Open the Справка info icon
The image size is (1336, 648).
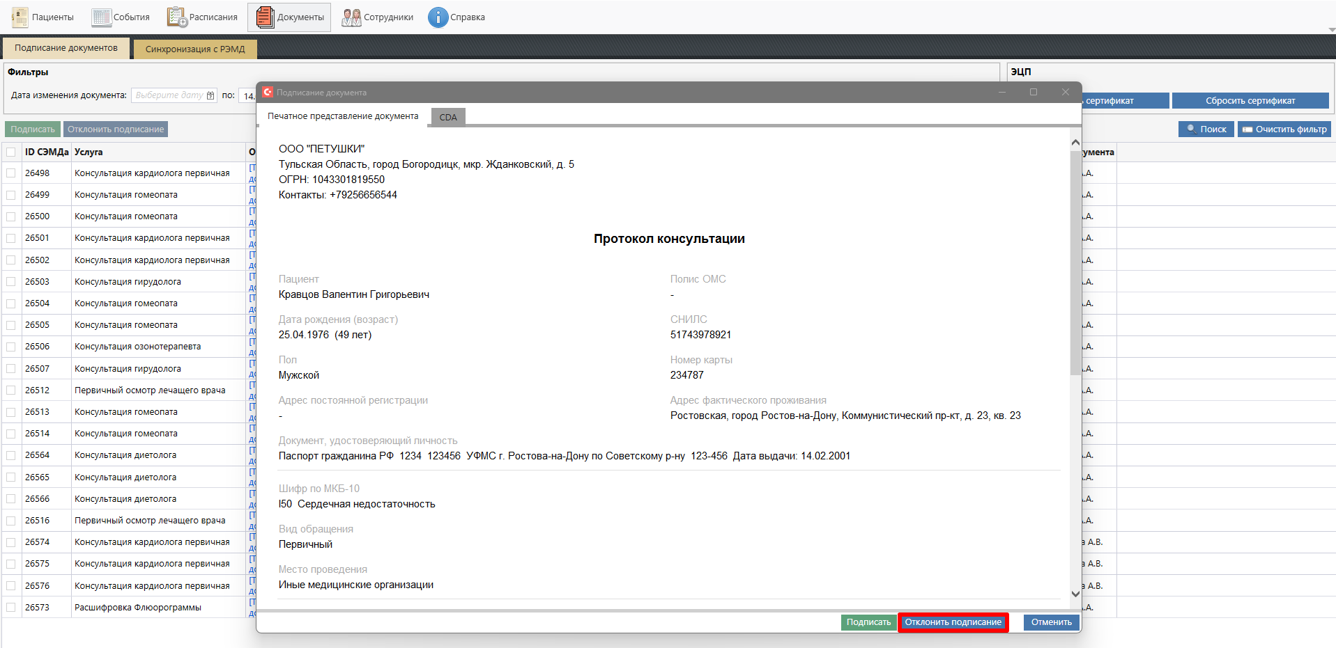coord(438,17)
